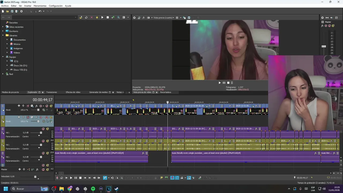Stop playback in the timeline transport bar
The width and height of the screenshot is (343, 193).
(x=80, y=178)
